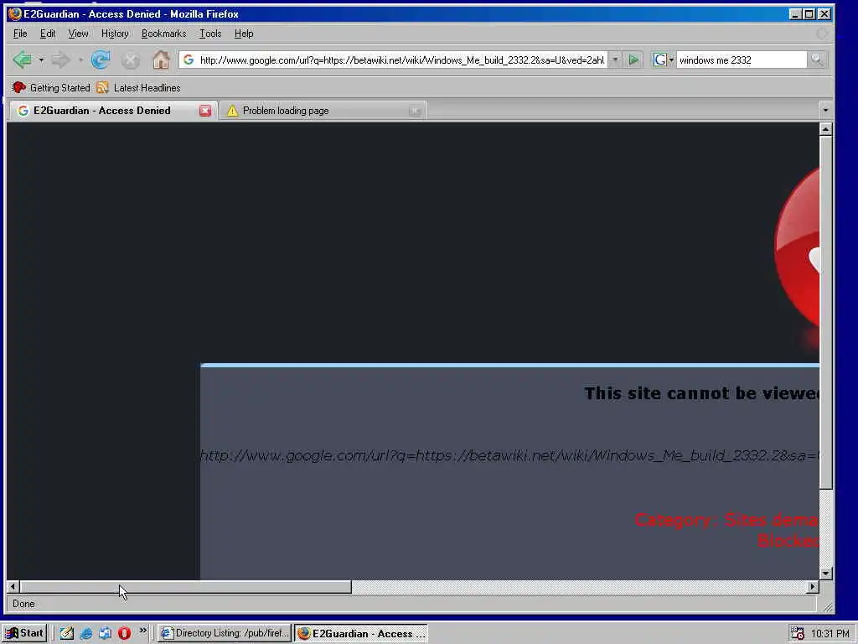Reload the page with the Refresh icon
Image resolution: width=858 pixels, height=644 pixels.
click(x=101, y=60)
